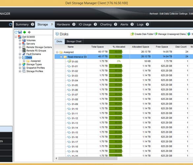
Task: Go forward with the gray arrow icon
Action: point(29,32)
